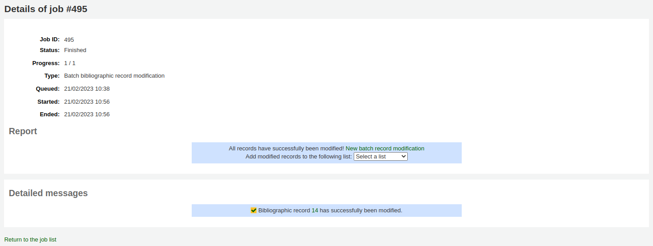
Task: Open the New batch record modification link
Action: (x=385, y=149)
